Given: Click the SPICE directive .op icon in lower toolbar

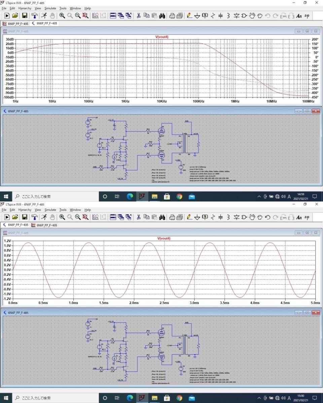Looking at the screenshot, I should [x=307, y=217].
